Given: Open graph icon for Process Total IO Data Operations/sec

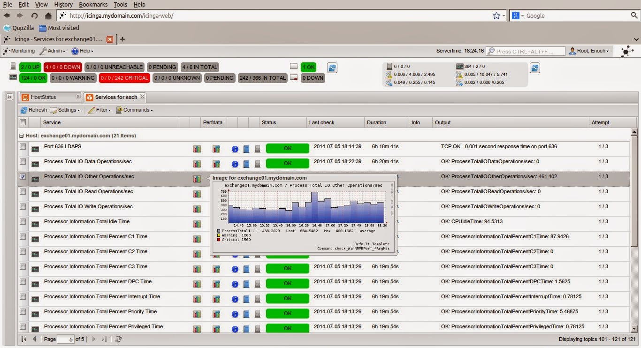Looking at the screenshot, I should [x=197, y=164].
